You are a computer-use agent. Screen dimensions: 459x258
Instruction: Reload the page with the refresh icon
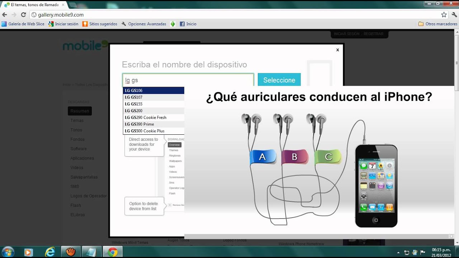[23, 15]
